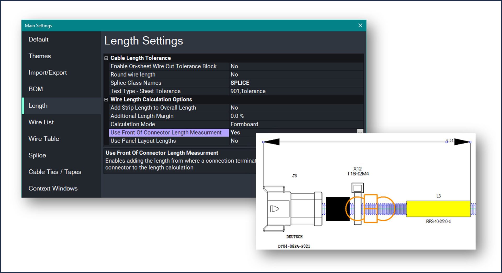Viewport: 502px width, 273px height.
Task: Open Cable Ties / Tapes settings
Action: [x=55, y=172]
